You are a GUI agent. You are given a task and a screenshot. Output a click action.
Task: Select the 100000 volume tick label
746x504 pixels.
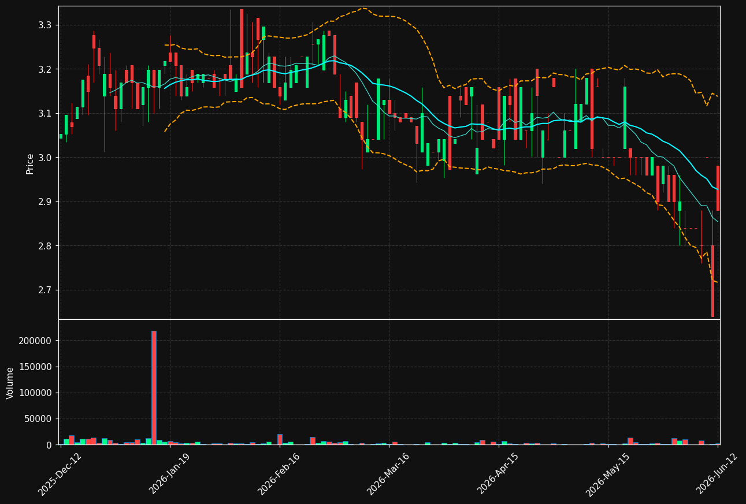[x=35, y=393]
